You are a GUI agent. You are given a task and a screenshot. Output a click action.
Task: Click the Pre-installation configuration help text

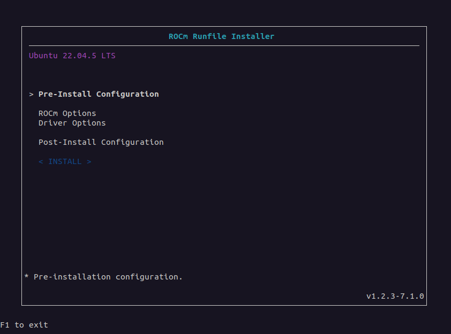coord(108,277)
